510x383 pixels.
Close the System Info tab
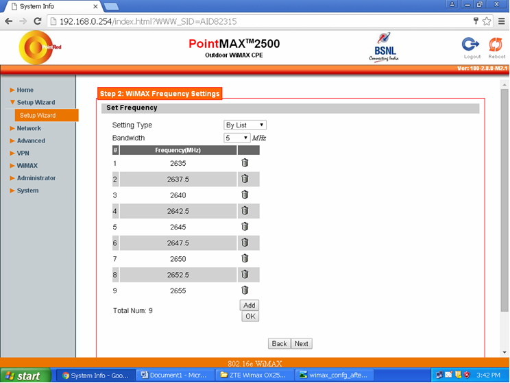tap(95, 6)
